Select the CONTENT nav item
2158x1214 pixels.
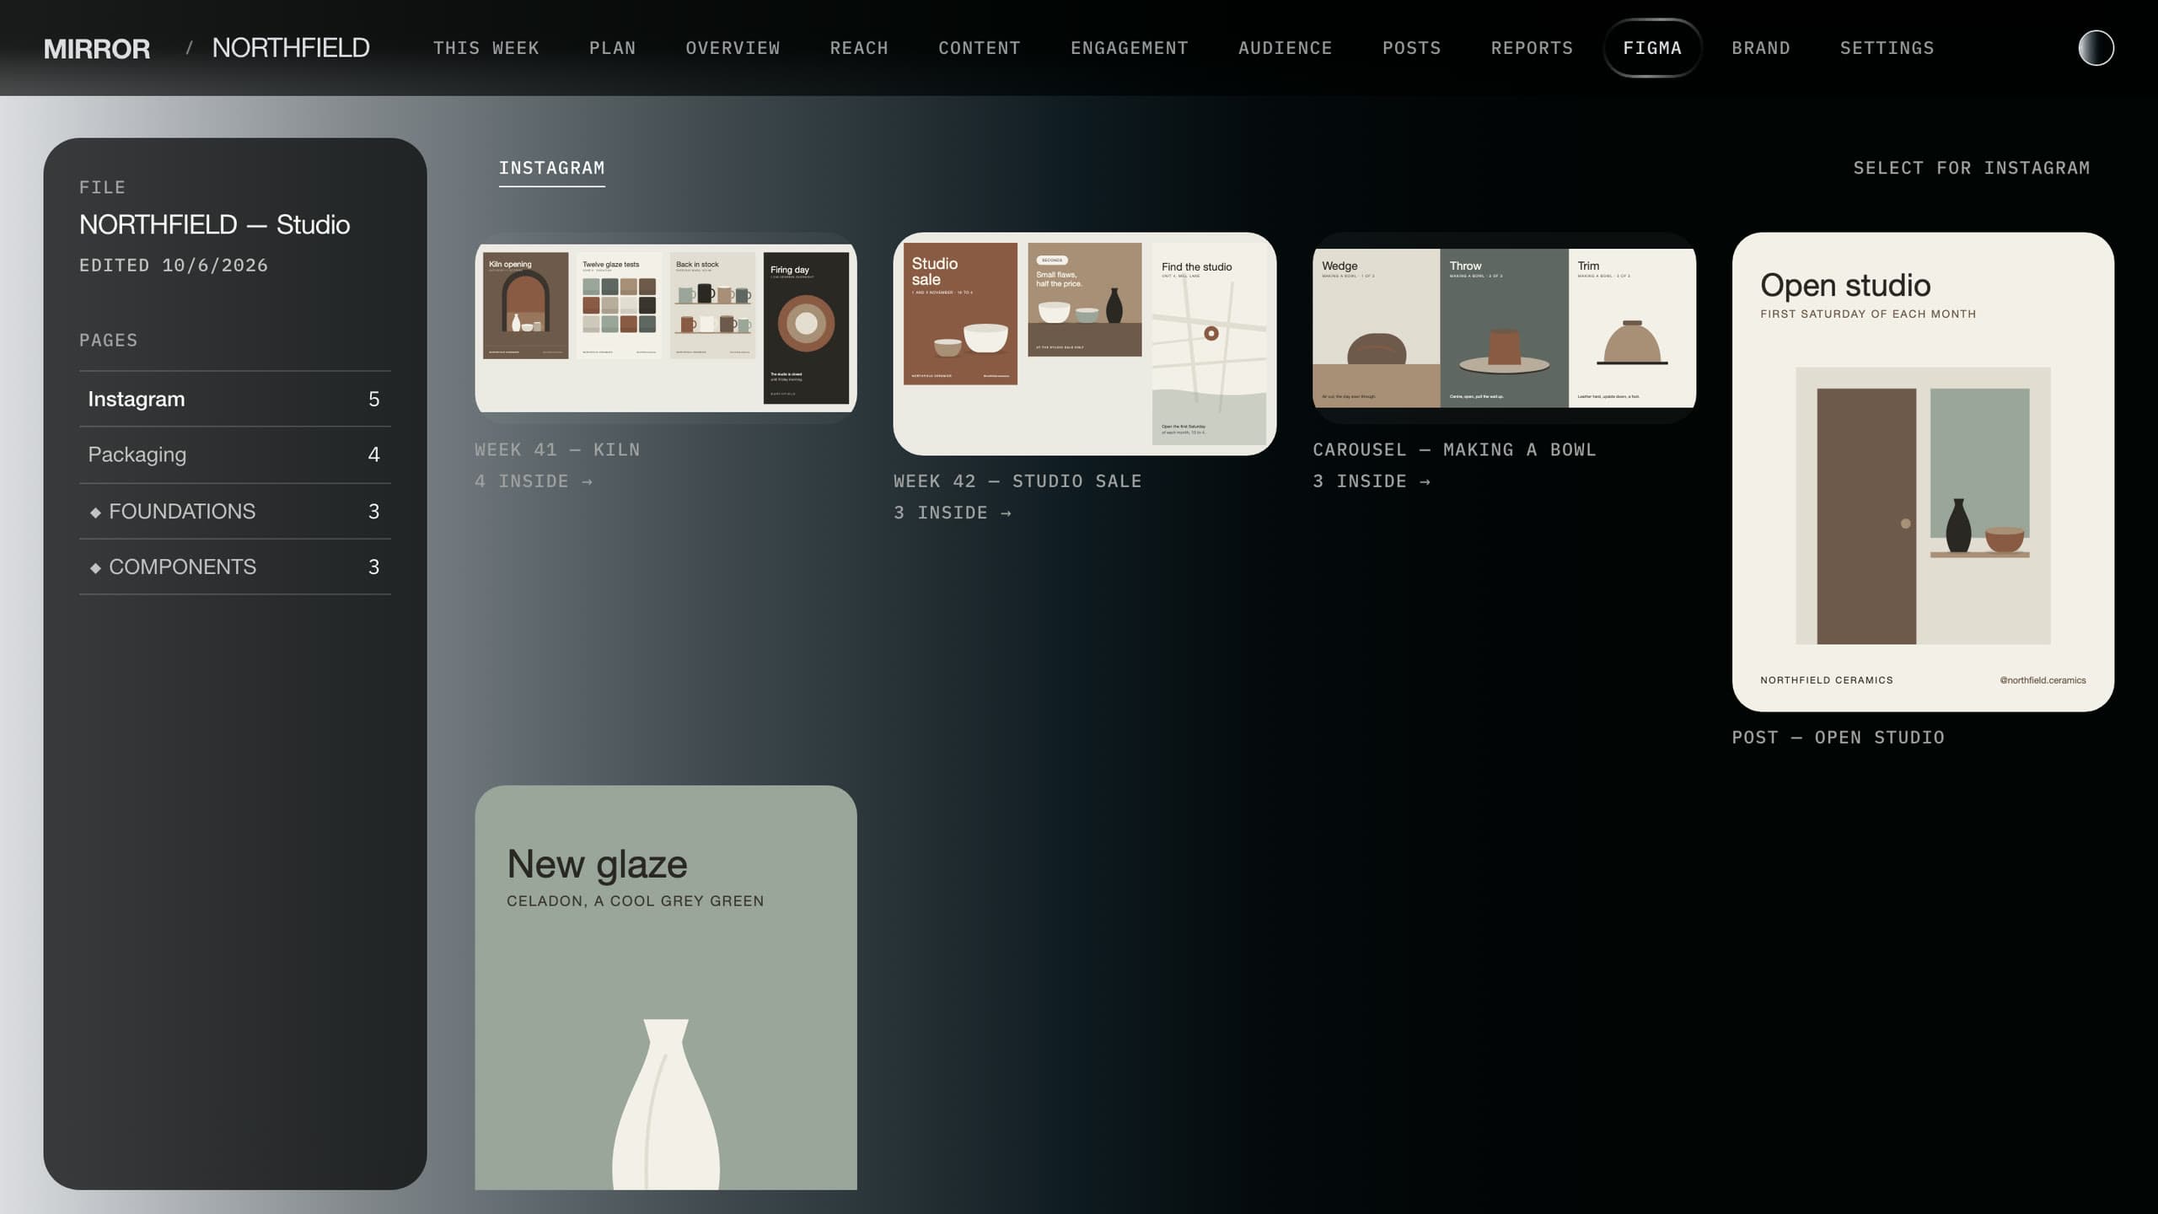point(980,48)
